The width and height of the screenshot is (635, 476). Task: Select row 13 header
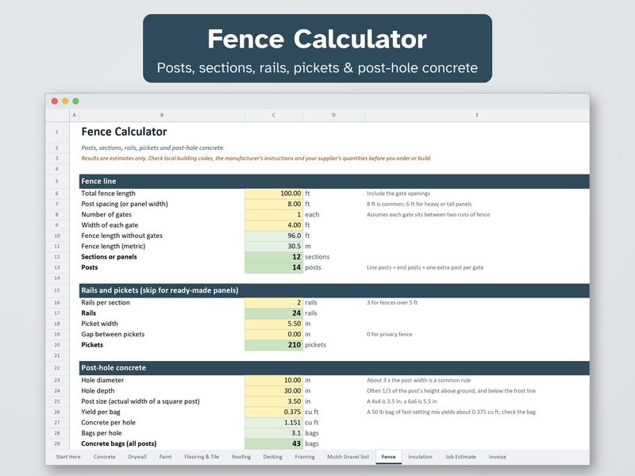pyautogui.click(x=57, y=267)
